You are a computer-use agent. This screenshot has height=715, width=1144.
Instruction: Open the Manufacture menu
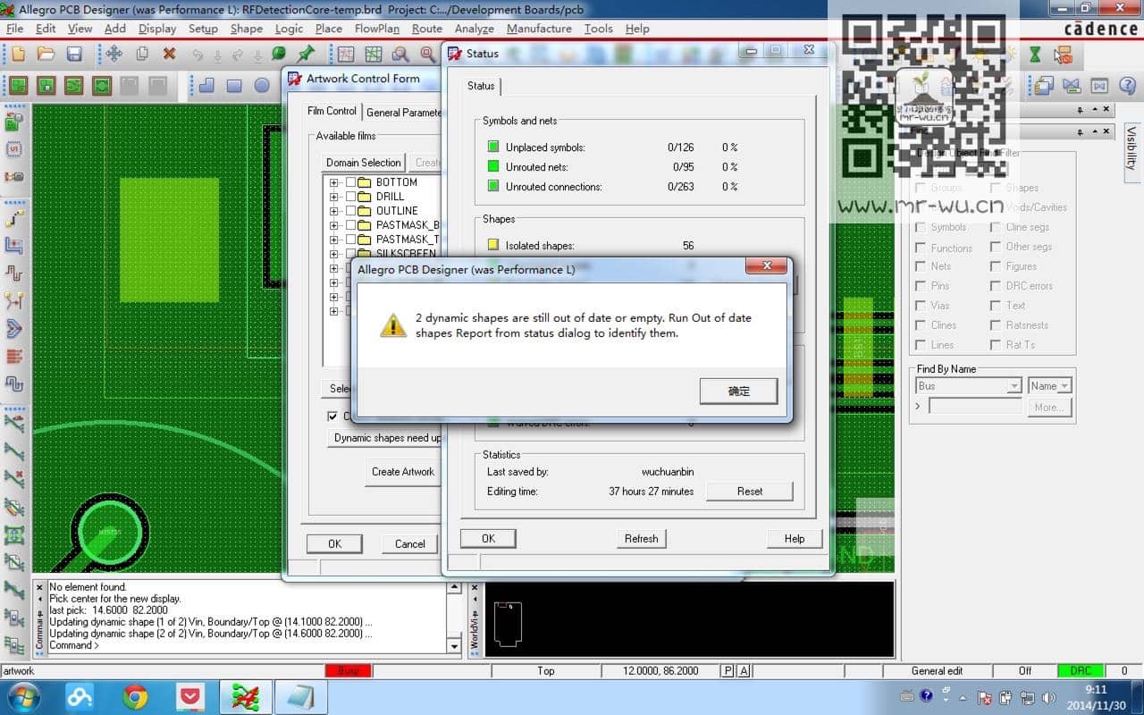[x=539, y=29]
